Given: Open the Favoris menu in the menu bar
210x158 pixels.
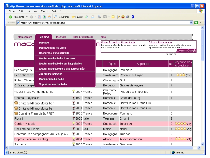Looking at the screenshot, I should pyautogui.click(x=45, y=11).
